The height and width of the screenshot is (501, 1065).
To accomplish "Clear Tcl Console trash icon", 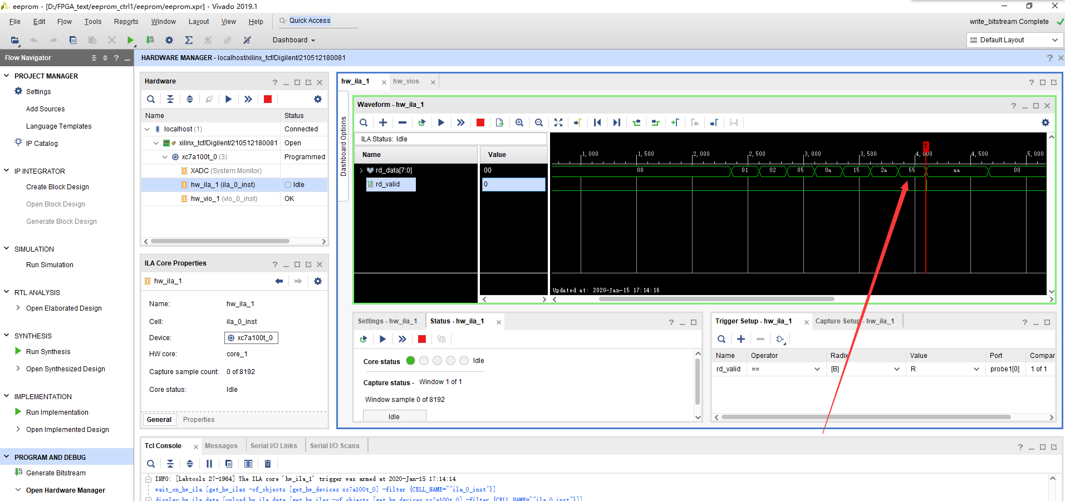I will (x=268, y=464).
